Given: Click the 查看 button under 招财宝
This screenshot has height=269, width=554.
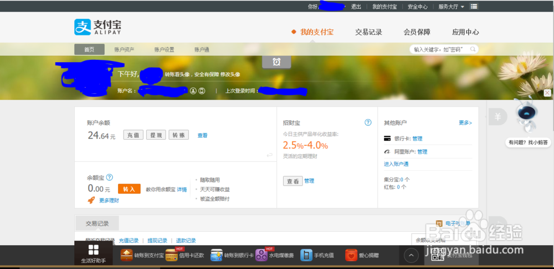Looking at the screenshot, I should pyautogui.click(x=293, y=181).
